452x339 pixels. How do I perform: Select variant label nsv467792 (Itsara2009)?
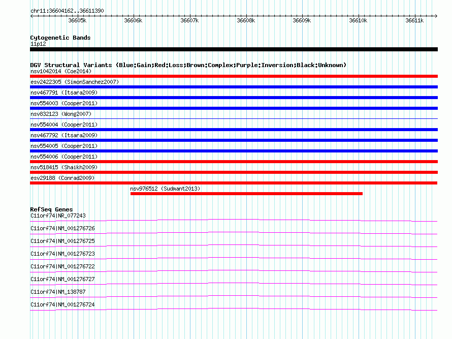coord(64,135)
